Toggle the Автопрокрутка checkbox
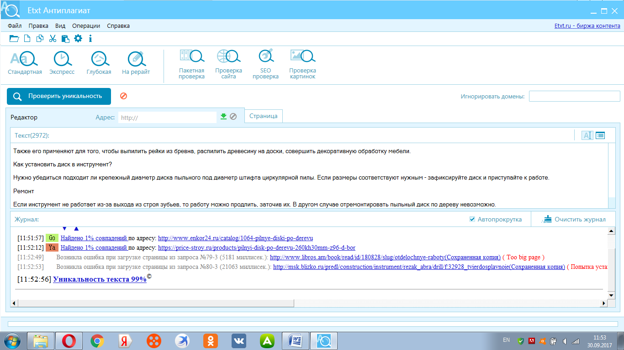Screen dimensions: 624x350 pyautogui.click(x=472, y=219)
